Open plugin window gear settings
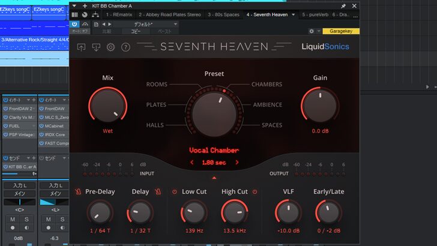437x246 pixels. point(312,31)
